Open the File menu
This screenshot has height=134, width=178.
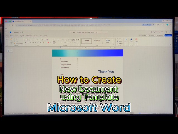(7, 36)
